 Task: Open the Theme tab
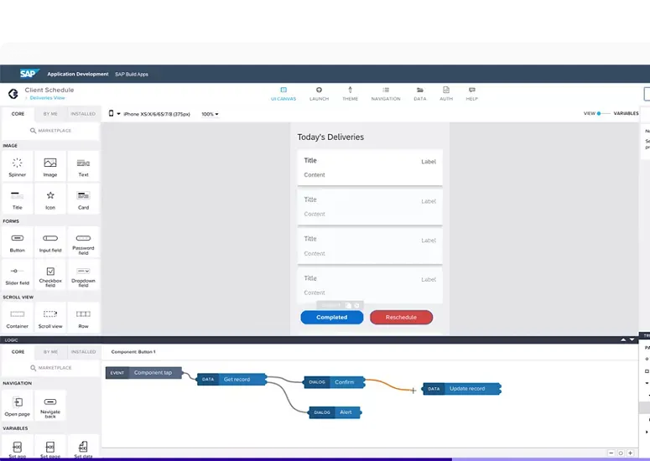[x=350, y=94]
